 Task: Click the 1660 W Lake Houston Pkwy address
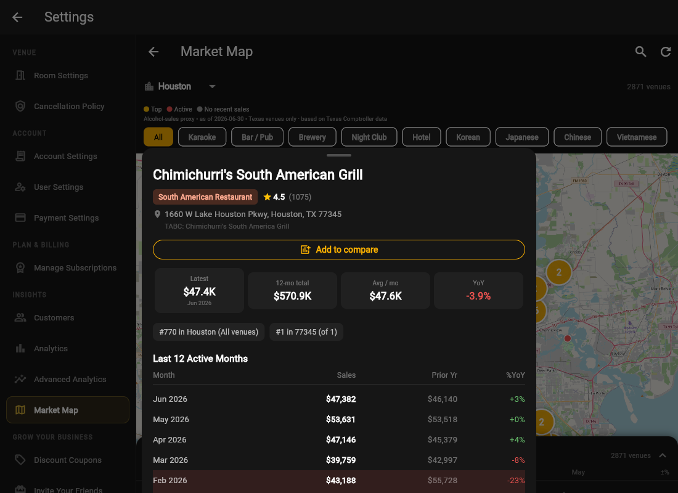[x=253, y=214]
